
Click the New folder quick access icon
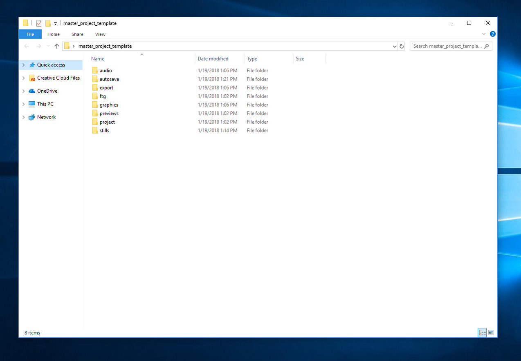click(x=48, y=23)
